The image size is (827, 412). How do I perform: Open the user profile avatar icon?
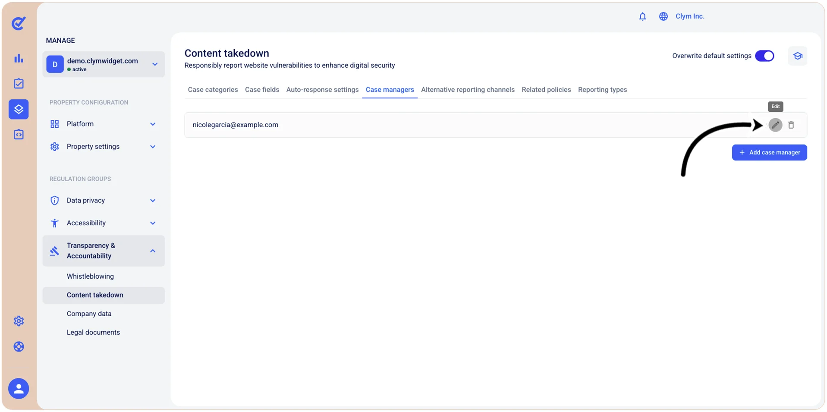click(19, 389)
